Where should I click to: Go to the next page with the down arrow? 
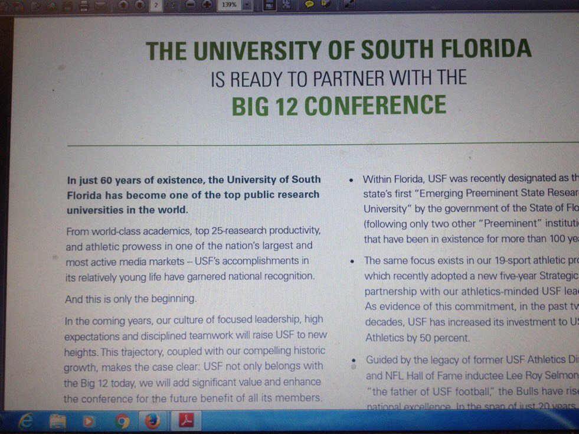tap(139, 5)
